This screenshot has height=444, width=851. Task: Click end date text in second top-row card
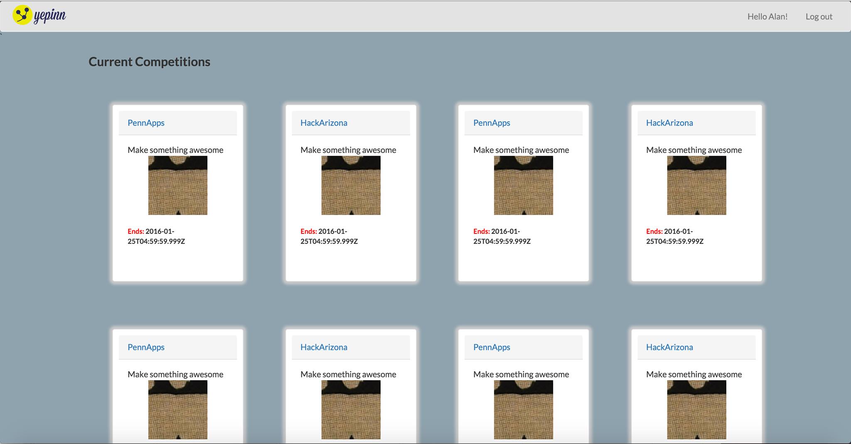point(329,236)
